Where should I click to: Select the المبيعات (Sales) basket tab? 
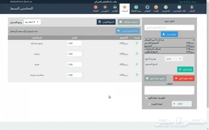(125, 9)
